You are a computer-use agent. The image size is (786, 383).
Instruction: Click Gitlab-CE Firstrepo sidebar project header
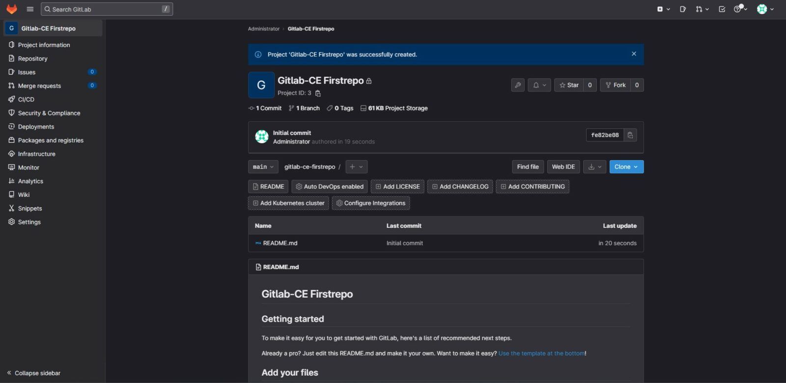click(53, 28)
